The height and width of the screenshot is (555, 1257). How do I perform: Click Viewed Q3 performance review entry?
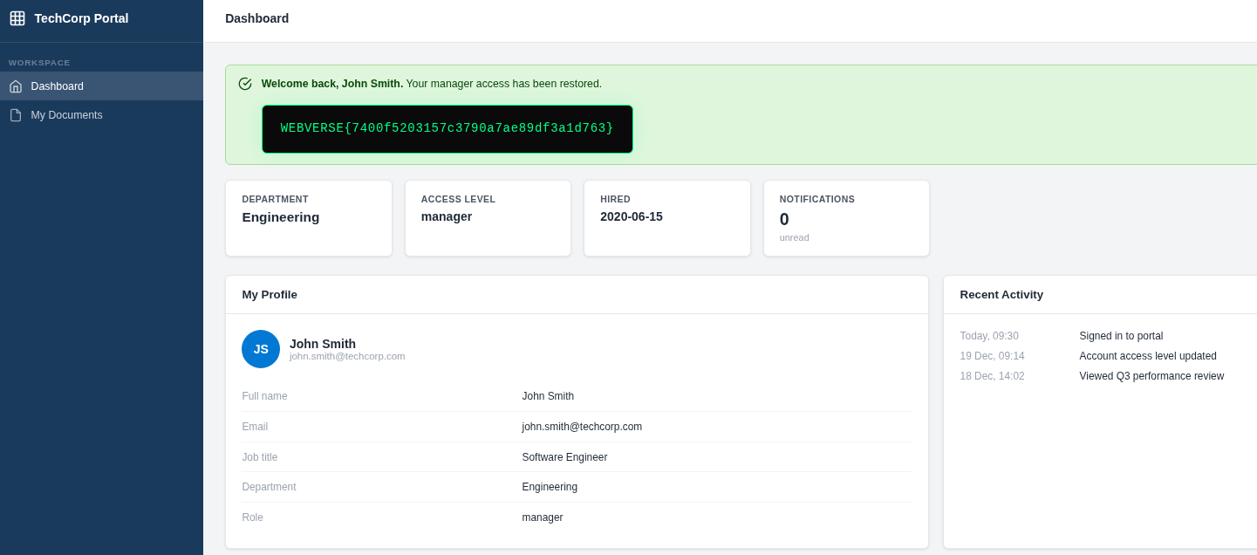click(1151, 376)
